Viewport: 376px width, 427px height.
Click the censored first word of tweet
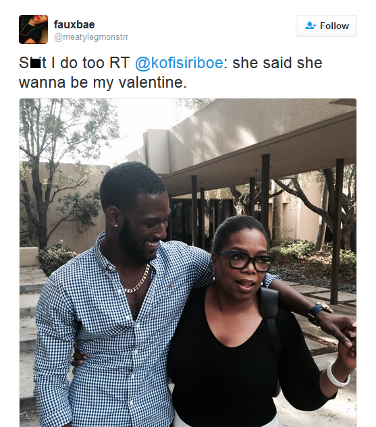tap(32, 63)
